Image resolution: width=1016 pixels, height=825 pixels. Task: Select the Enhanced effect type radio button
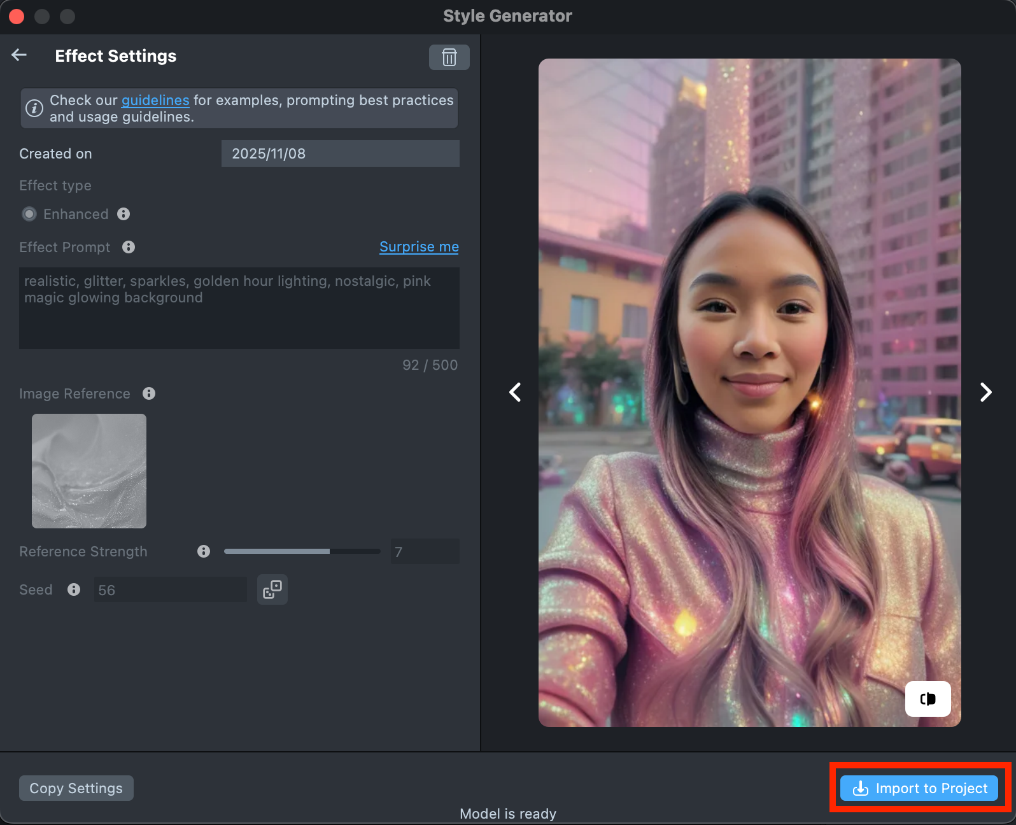[x=29, y=214]
